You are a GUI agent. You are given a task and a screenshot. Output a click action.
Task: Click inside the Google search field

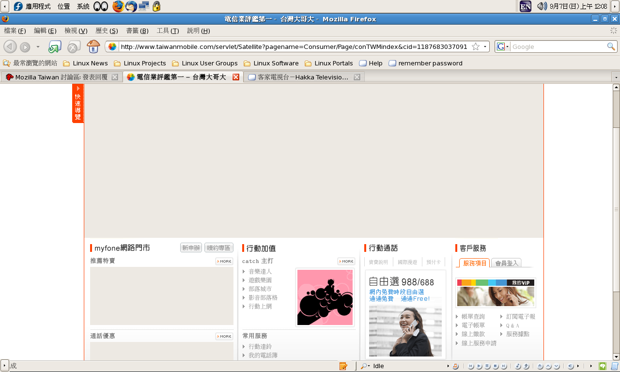pos(557,46)
